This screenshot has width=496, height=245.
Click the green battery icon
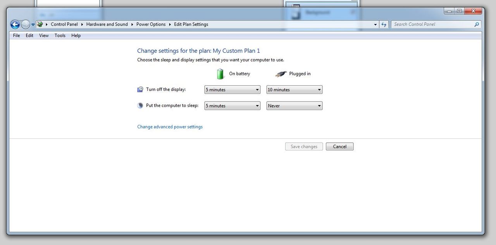pos(220,74)
